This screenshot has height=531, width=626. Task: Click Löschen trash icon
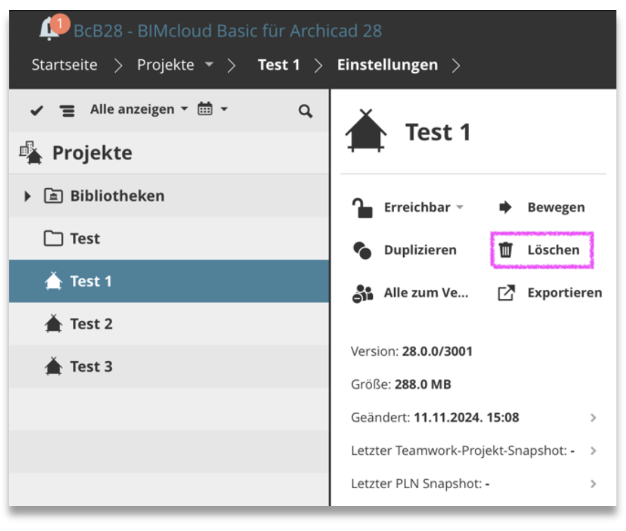coord(505,250)
